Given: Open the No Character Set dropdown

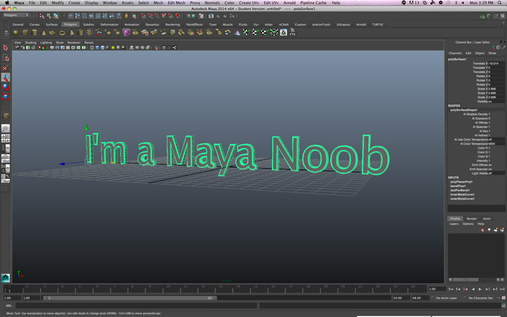Looking at the screenshot, I should (480, 298).
